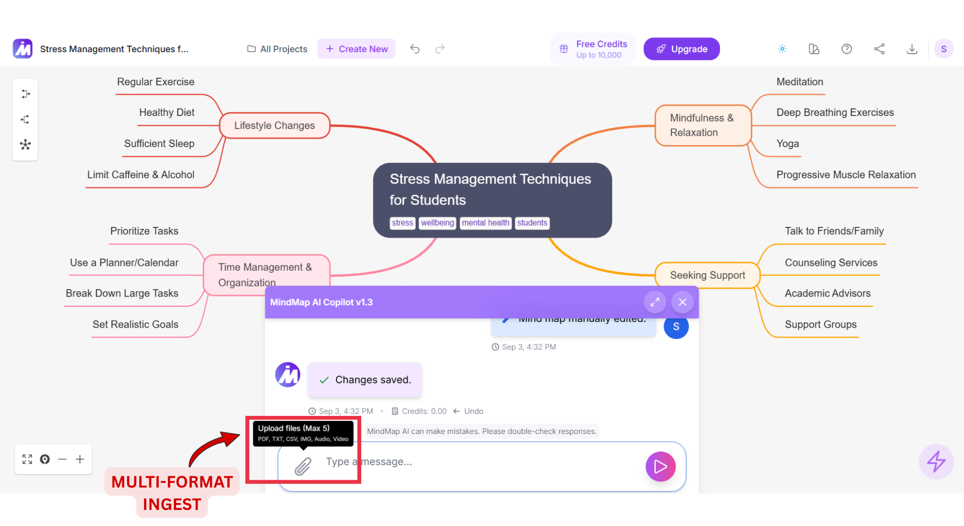Viewport: 964px width, 526px height.
Task: Expand the MindMap AI Copilot window
Action: [655, 302]
